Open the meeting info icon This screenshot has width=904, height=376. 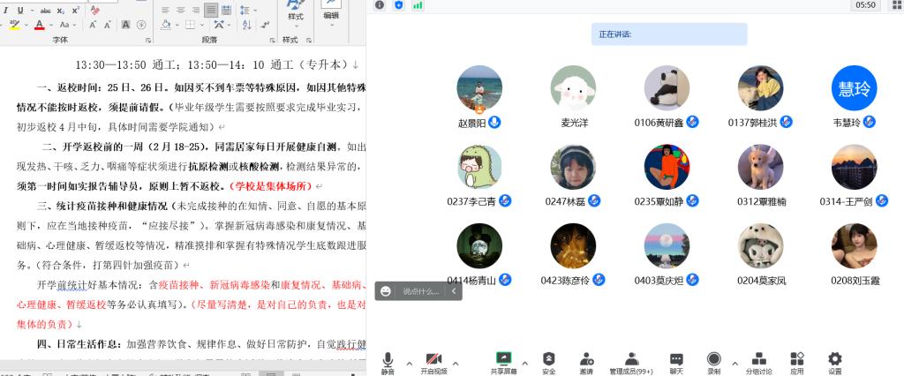[x=380, y=5]
